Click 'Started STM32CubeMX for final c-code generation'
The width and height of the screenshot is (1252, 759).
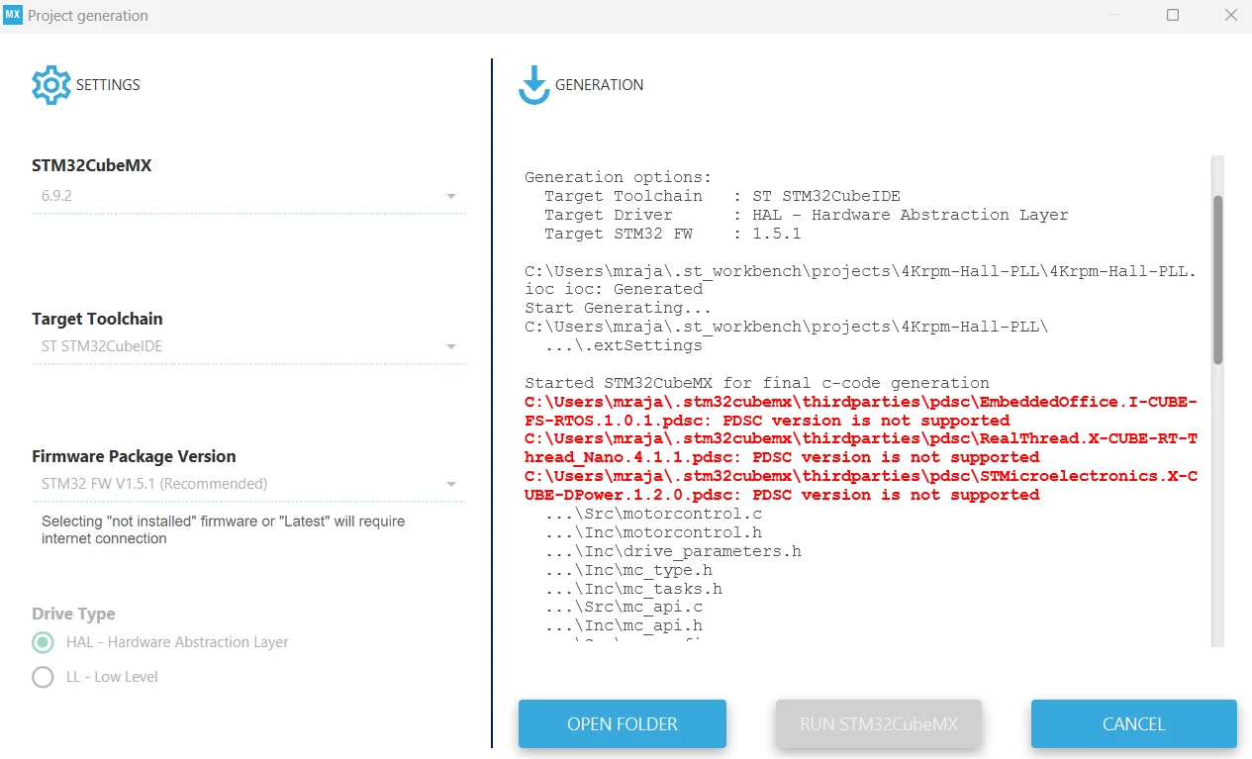(x=757, y=383)
